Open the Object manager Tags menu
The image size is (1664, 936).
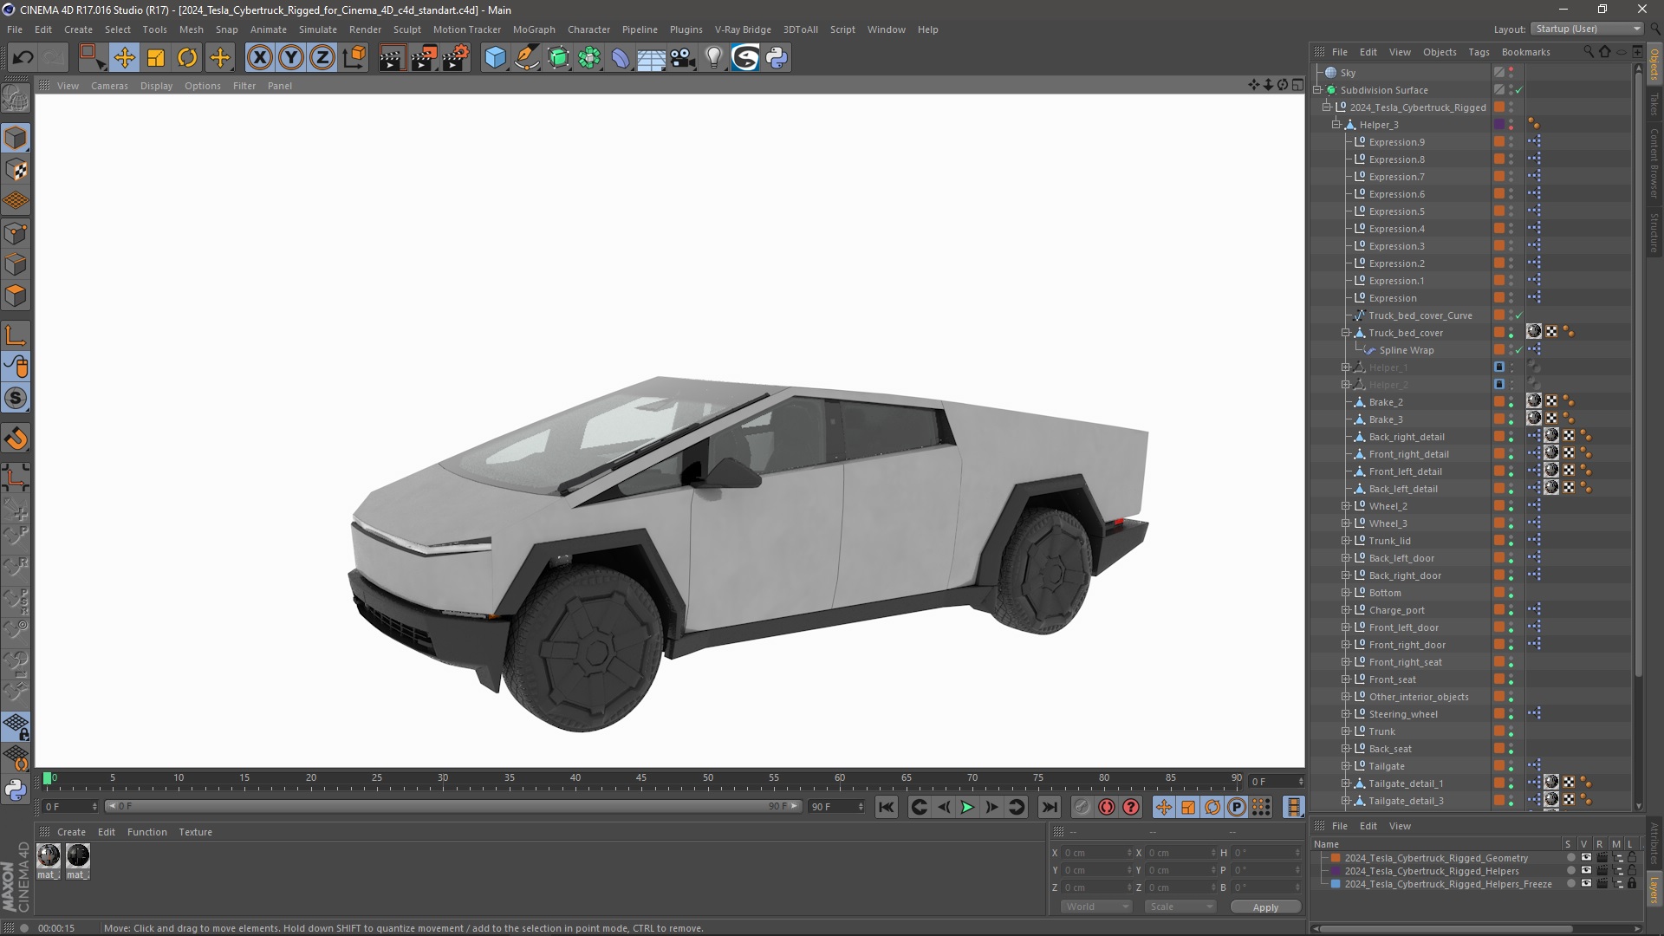click(1479, 52)
